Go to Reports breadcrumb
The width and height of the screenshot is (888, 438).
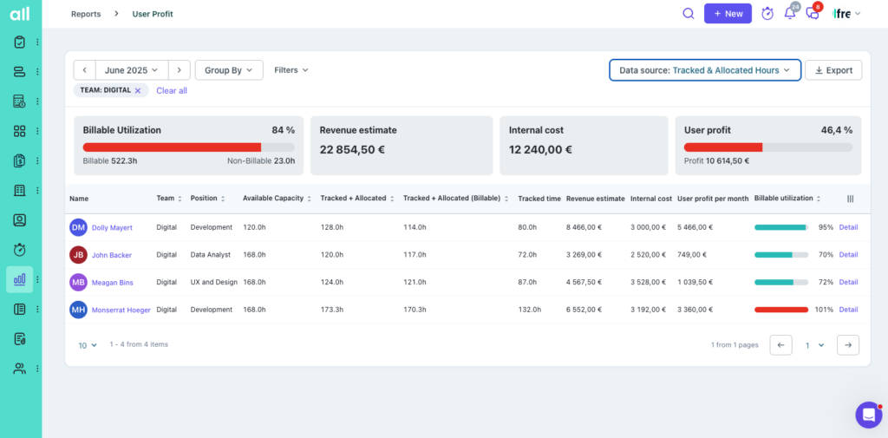tap(86, 14)
